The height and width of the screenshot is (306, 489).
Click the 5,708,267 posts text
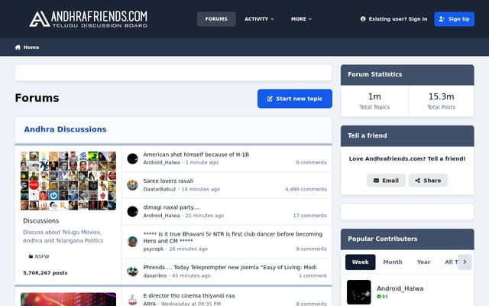click(x=45, y=273)
